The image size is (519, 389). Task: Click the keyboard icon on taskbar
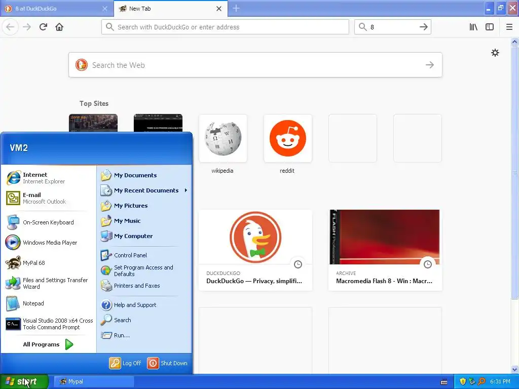(x=444, y=382)
